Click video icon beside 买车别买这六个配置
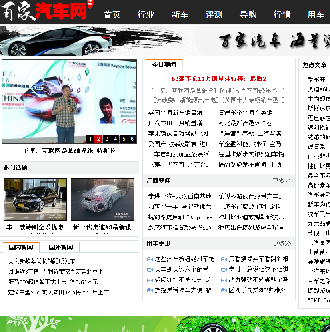Image resolution: width=330 pixels, height=332 pixels. click(x=150, y=270)
